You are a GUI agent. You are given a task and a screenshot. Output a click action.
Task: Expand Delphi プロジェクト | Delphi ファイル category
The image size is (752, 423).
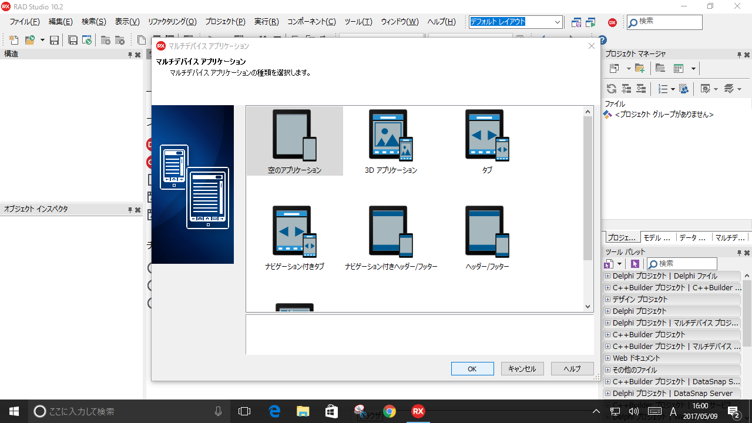pos(607,276)
